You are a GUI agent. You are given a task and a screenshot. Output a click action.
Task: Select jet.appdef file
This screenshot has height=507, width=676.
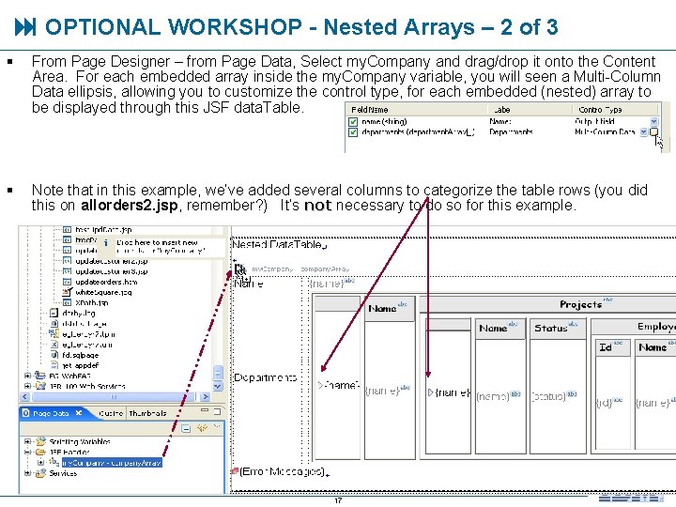pos(80,365)
